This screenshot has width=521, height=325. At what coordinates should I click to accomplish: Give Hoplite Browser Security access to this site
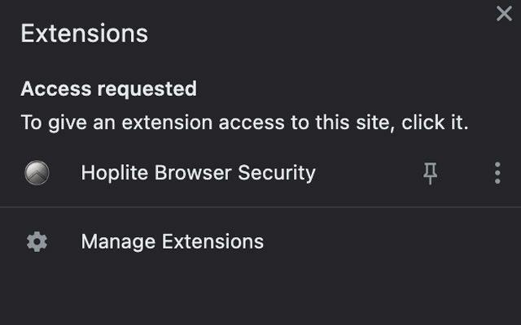point(198,172)
